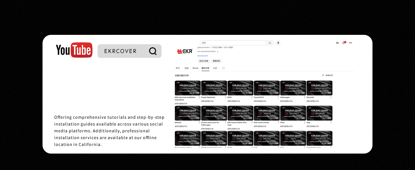This screenshot has width=415, height=170.
Task: Open more options for Chevrolet playlist
Action: click(331, 97)
